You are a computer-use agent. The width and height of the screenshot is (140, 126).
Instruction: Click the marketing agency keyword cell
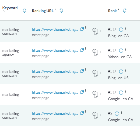coord(11,52)
